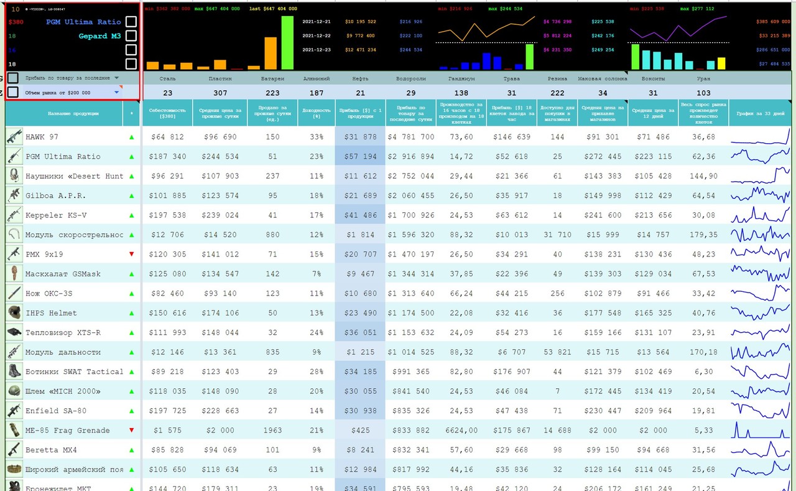Click the $12 471 234 value cell
The width and height of the screenshot is (796, 491).
[361, 50]
